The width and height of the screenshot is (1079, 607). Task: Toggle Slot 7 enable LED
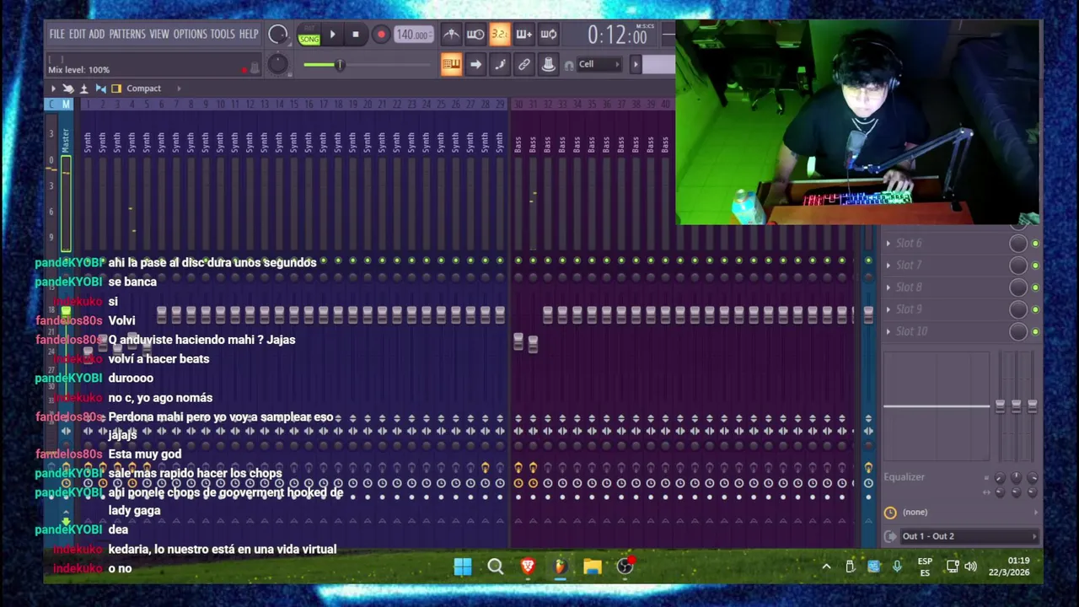pos(1035,266)
